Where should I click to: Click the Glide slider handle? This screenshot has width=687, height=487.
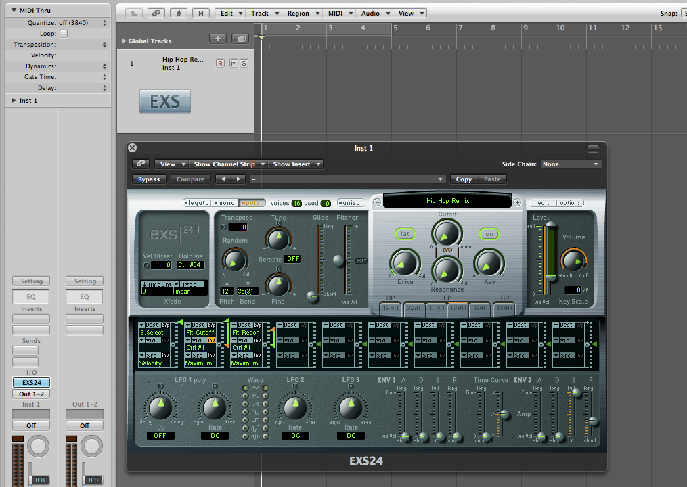(313, 296)
